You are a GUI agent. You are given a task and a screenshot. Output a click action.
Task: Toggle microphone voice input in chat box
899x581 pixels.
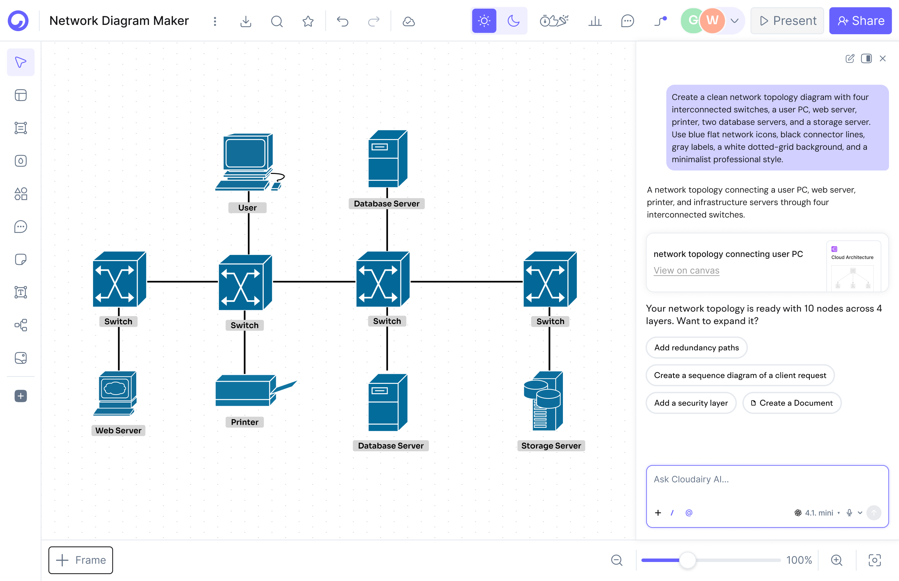[849, 512]
